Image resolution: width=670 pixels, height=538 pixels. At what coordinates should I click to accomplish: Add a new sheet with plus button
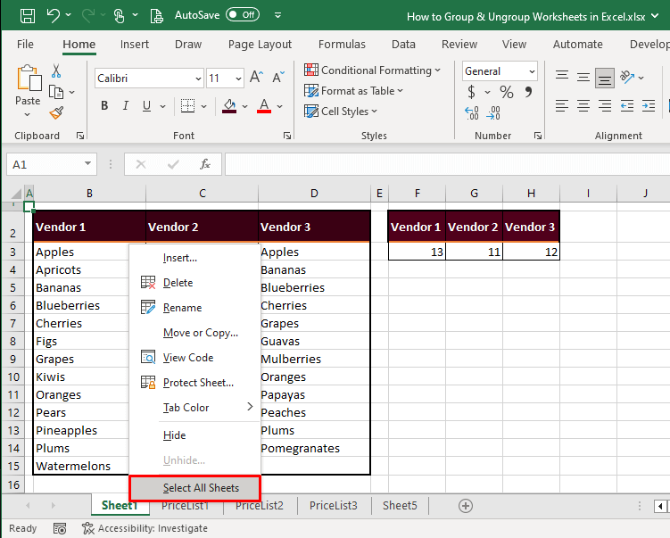click(x=465, y=506)
